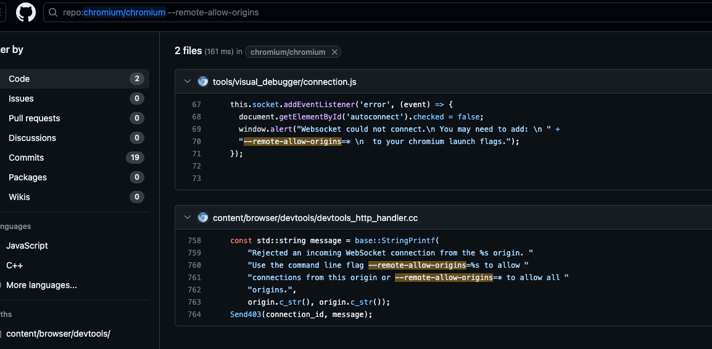Open the Discussions filter
This screenshot has width=712, height=349.
pyautogui.click(x=32, y=138)
